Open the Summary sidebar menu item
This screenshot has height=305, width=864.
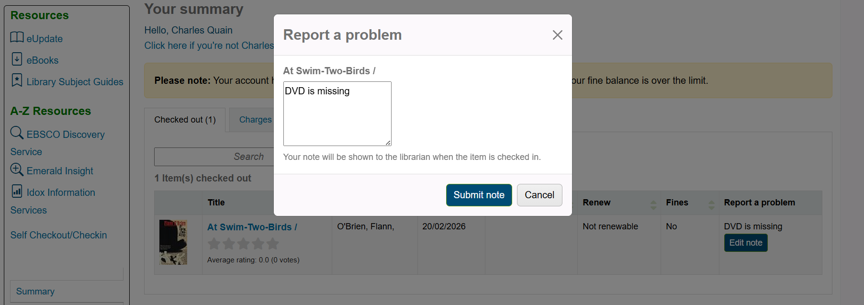35,292
